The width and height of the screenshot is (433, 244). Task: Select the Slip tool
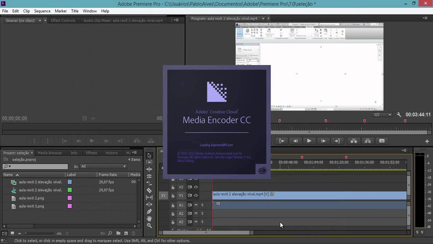click(149, 198)
